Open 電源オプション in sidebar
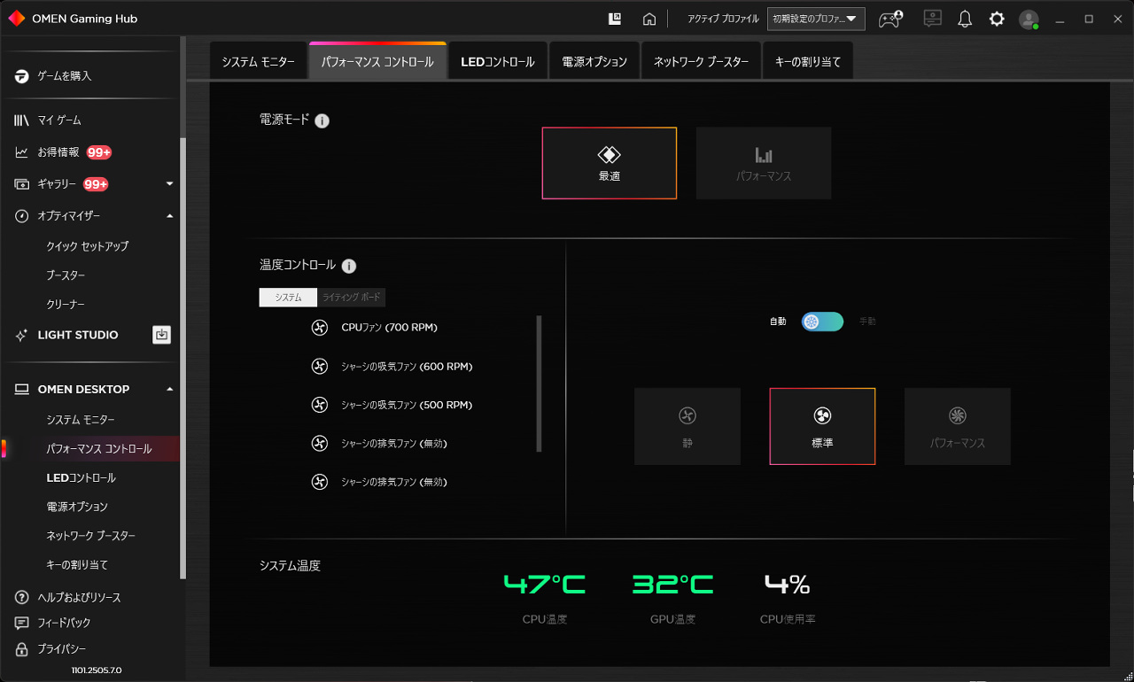Screen dimensions: 1134x682 [77, 508]
